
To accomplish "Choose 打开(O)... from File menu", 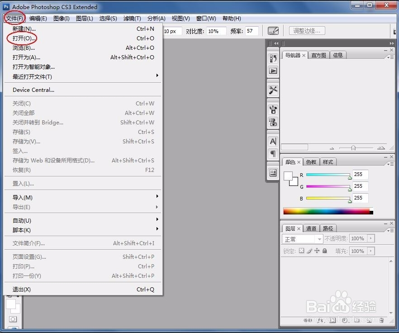I will click(83, 38).
